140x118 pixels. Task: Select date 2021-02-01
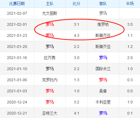click(17, 24)
